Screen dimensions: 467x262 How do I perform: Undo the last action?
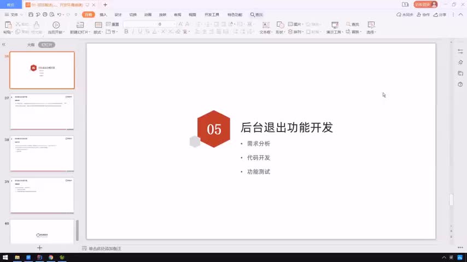click(59, 15)
